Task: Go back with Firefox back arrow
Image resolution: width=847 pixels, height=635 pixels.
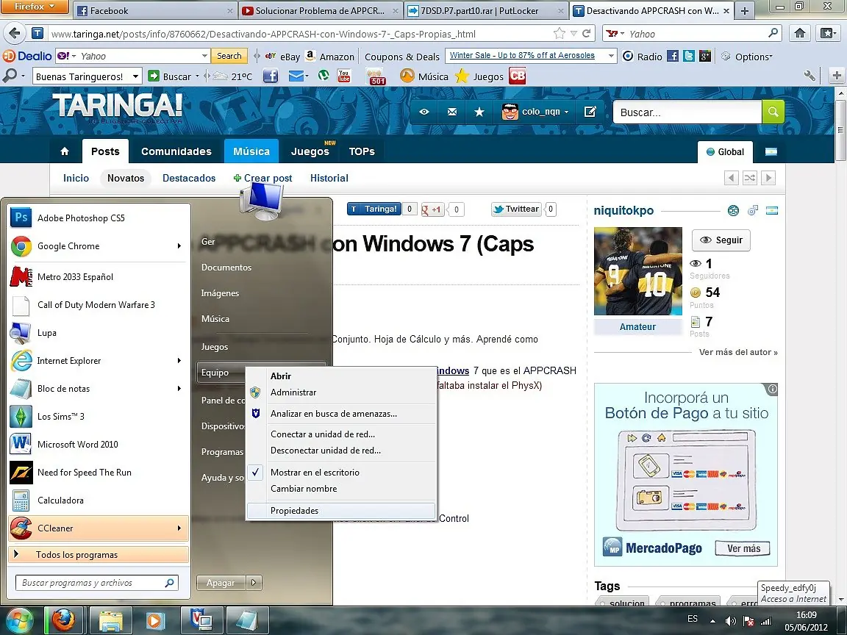Action: [x=15, y=34]
